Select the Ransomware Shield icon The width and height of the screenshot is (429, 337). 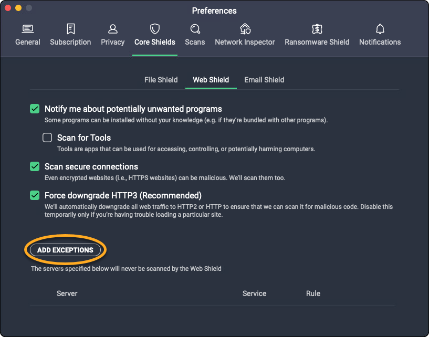click(x=317, y=28)
